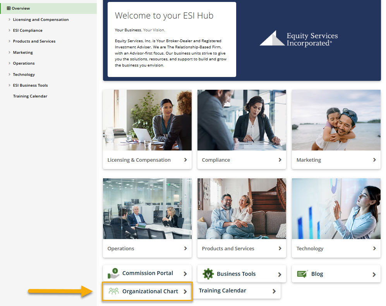Open Training Calendar from the sidebar

[30, 96]
